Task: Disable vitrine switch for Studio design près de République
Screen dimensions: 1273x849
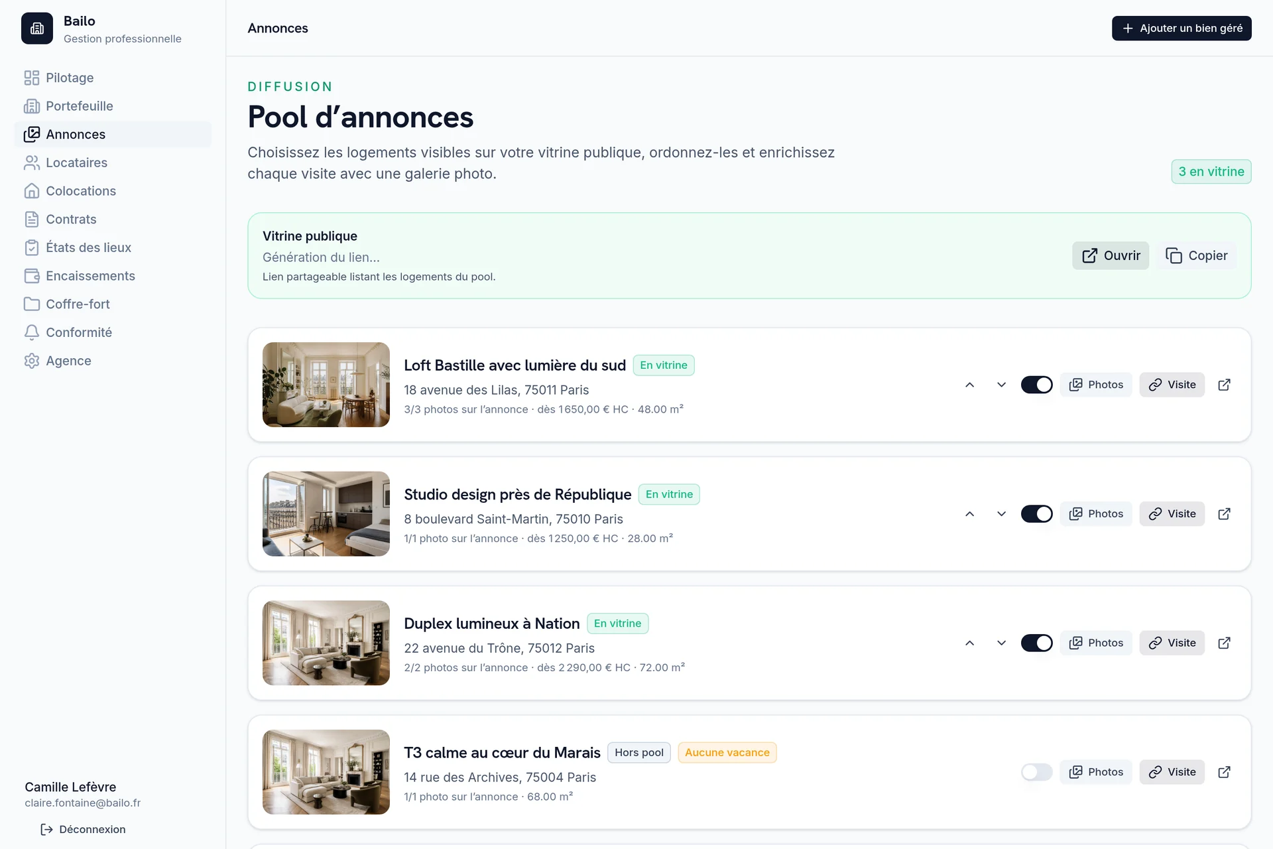Action: point(1037,514)
